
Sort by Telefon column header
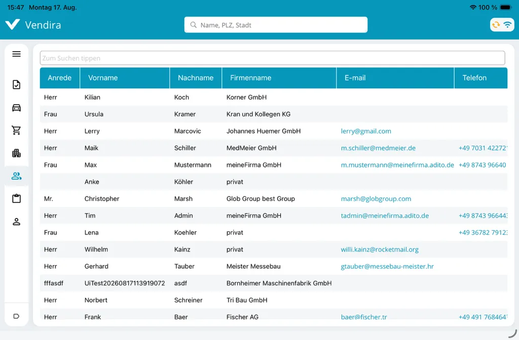point(480,78)
